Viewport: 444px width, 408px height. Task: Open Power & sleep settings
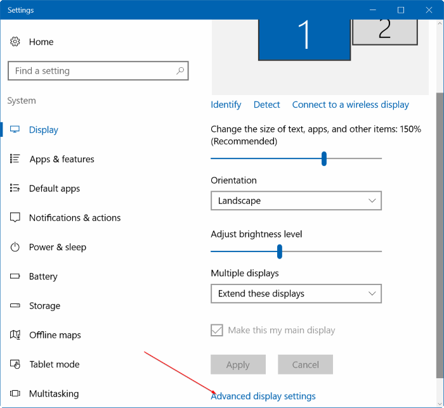point(58,247)
